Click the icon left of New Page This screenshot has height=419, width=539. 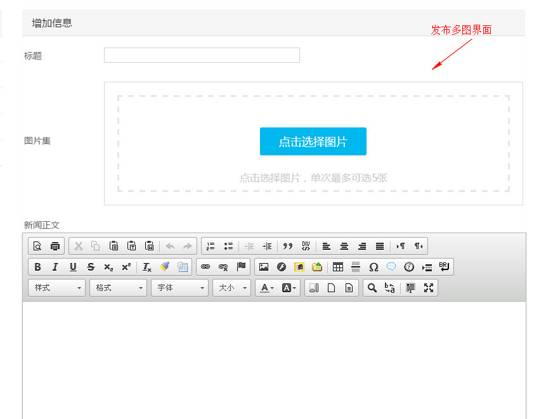(x=314, y=288)
